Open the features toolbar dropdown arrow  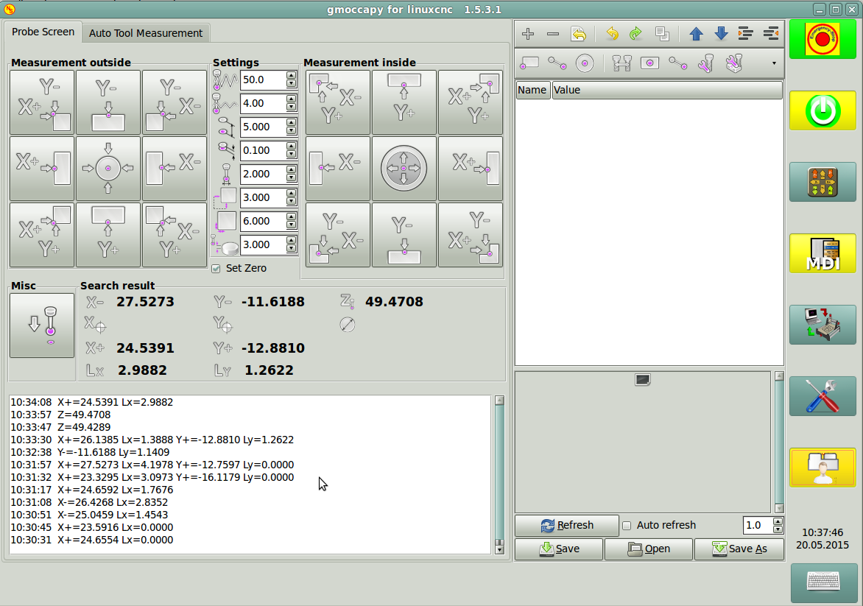(774, 63)
